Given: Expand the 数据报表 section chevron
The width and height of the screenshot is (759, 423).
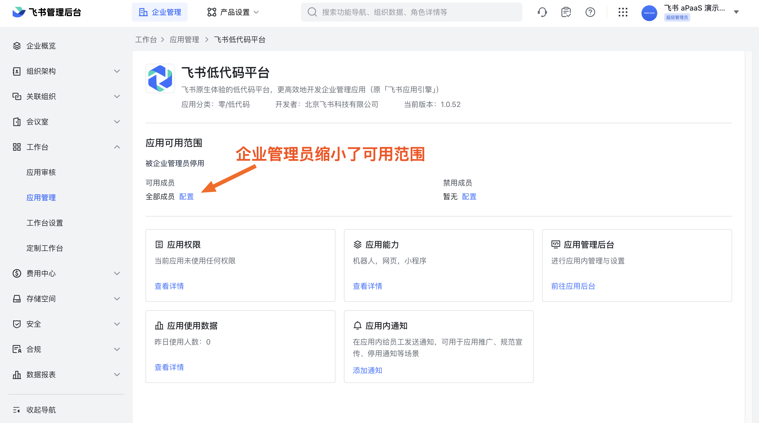Looking at the screenshot, I should point(117,374).
